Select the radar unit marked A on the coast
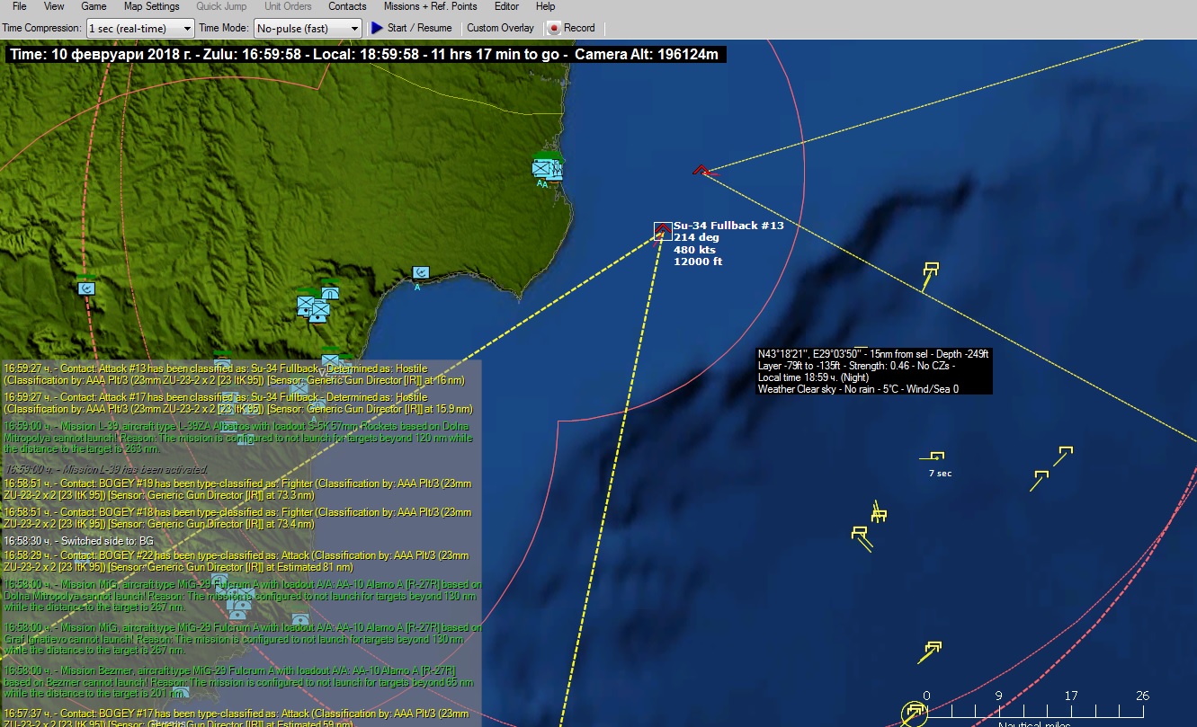This screenshot has width=1197, height=727. click(x=420, y=272)
